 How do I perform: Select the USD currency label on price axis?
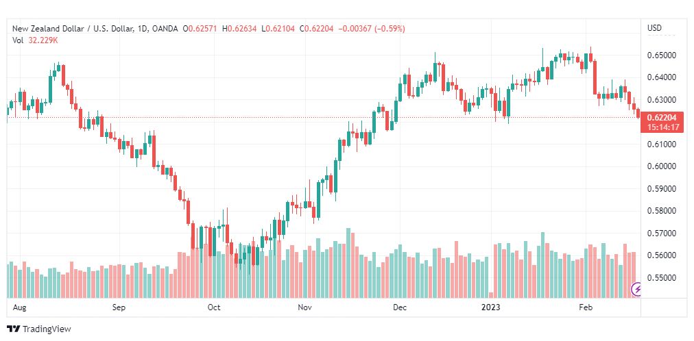pyautogui.click(x=655, y=28)
